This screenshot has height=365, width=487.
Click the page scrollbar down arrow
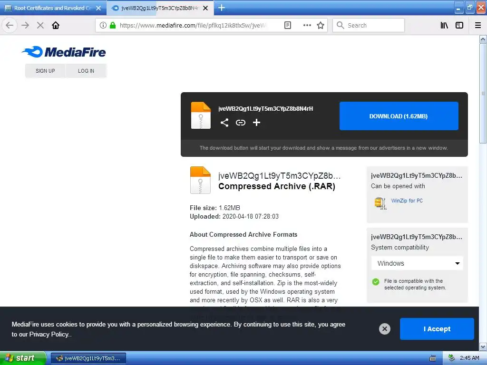[483, 346]
